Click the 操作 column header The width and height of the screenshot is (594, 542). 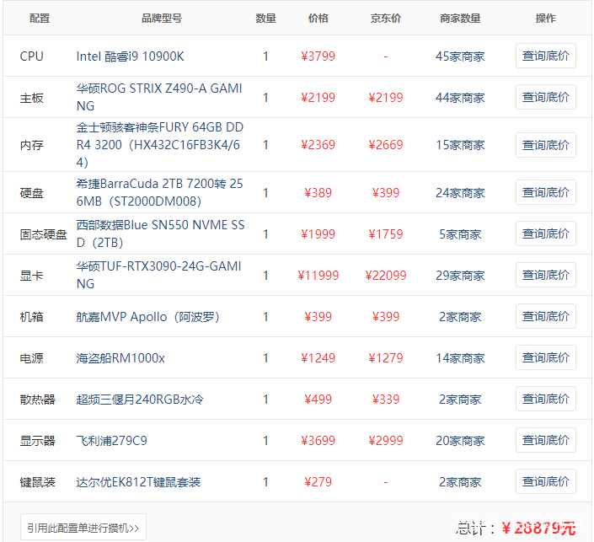click(x=545, y=19)
